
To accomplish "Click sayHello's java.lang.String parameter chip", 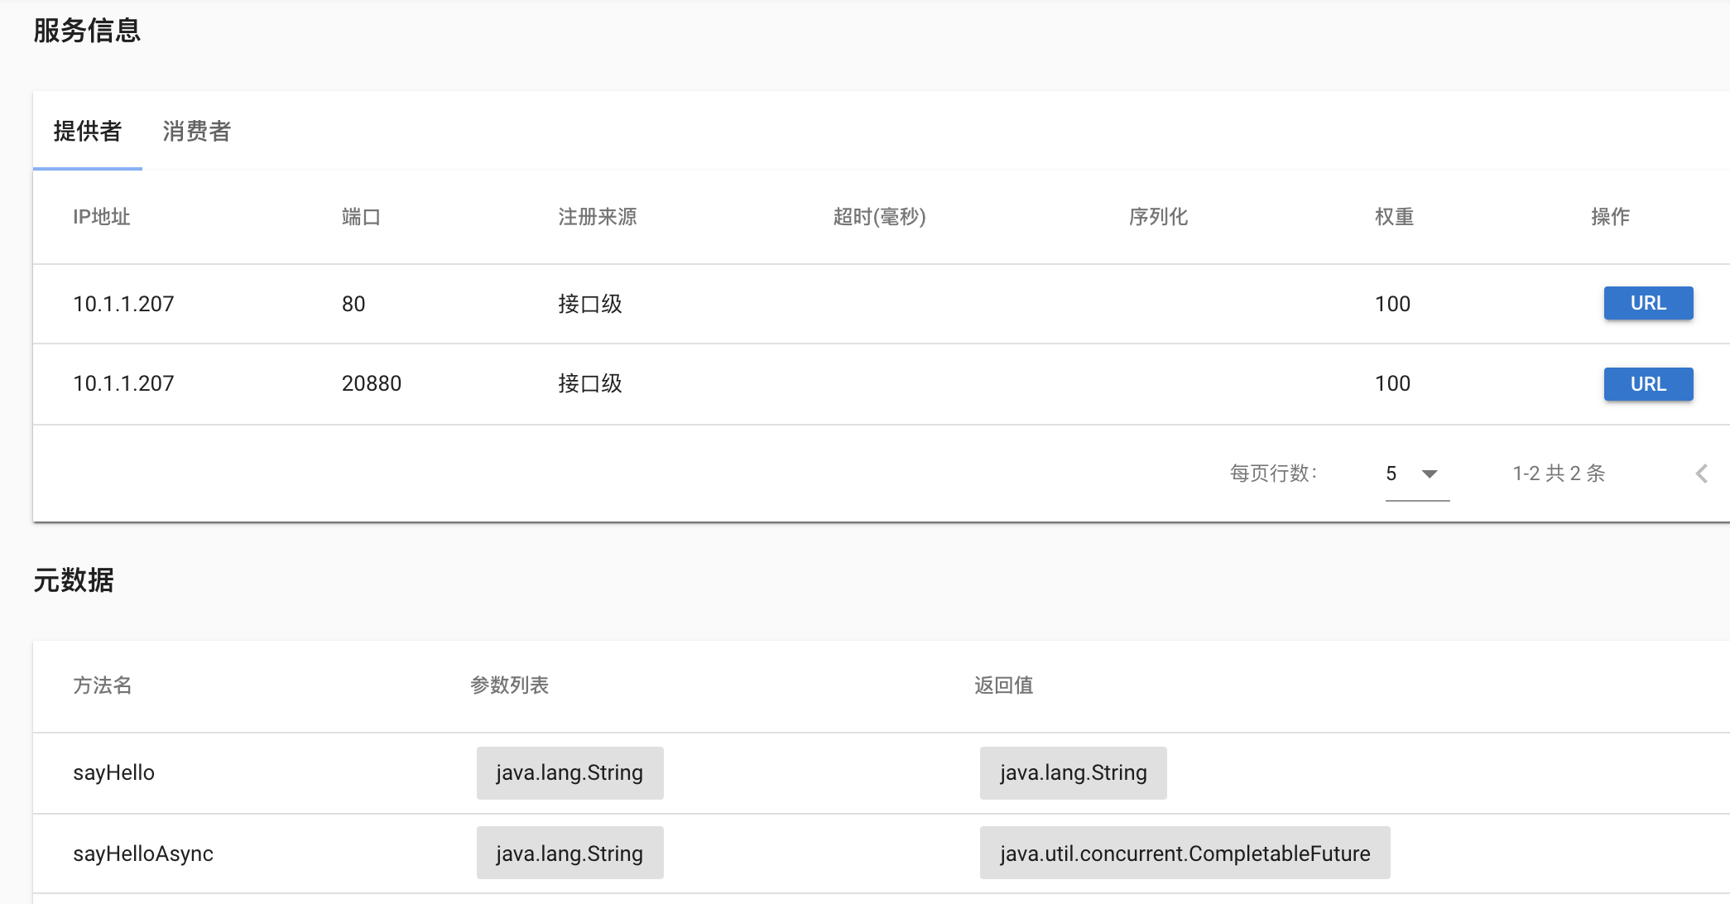I will [x=569, y=772].
